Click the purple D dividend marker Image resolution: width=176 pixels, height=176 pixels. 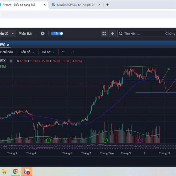coord(141,140)
